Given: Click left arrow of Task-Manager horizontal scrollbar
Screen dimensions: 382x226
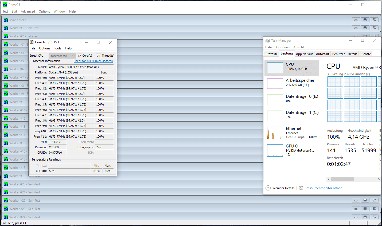Looking at the screenshot, I should coord(329,179).
